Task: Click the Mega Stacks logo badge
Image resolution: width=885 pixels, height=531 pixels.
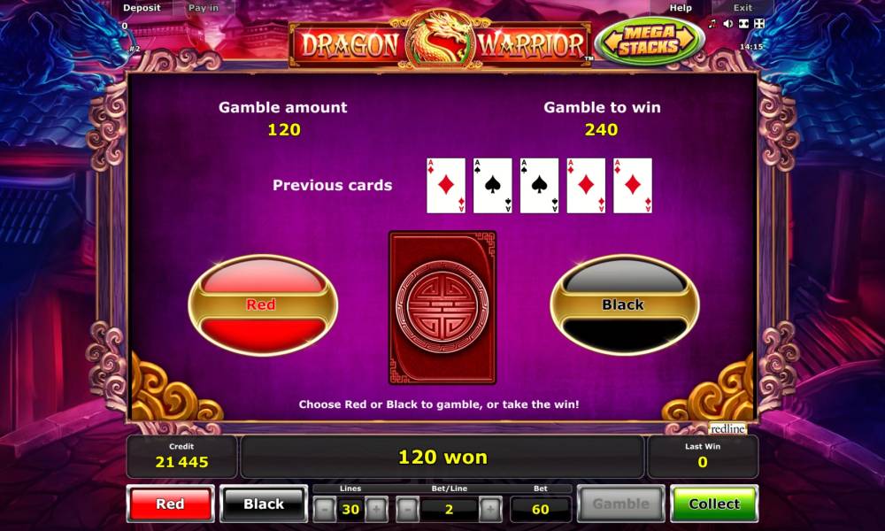Action: [x=649, y=40]
